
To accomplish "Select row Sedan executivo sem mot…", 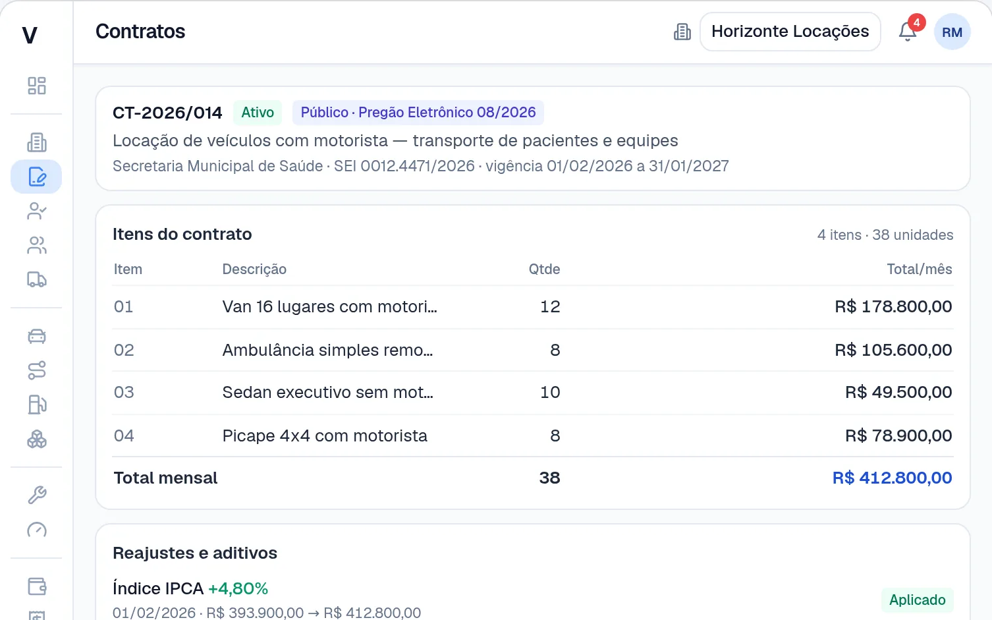I will (x=532, y=393).
